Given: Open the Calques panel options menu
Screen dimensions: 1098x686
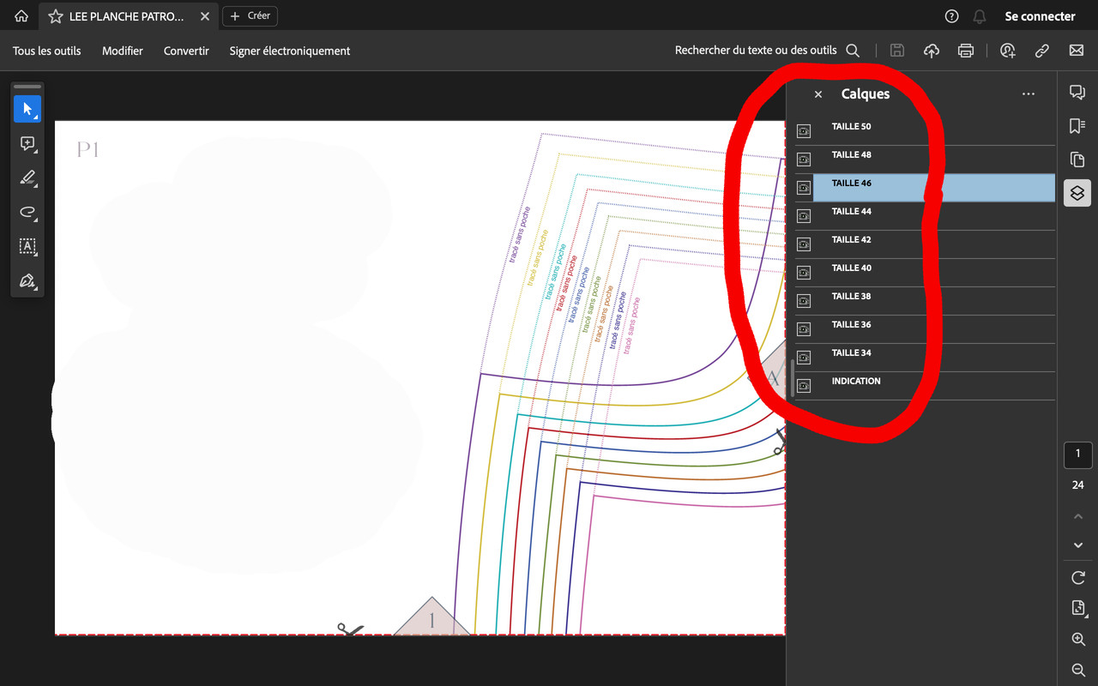Looking at the screenshot, I should [x=1029, y=93].
